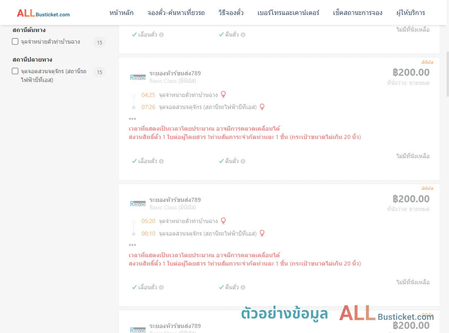Click origin map pin for 05:20 departure
This screenshot has width=449, height=333.
[223, 221]
